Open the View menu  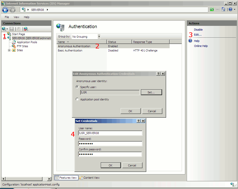tap(16, 17)
